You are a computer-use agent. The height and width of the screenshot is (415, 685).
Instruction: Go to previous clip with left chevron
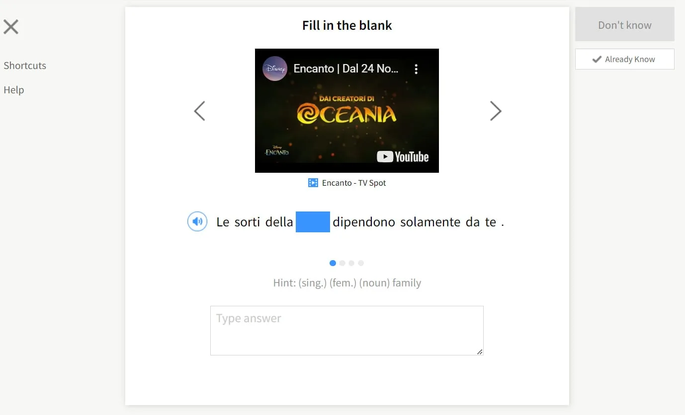[199, 111]
